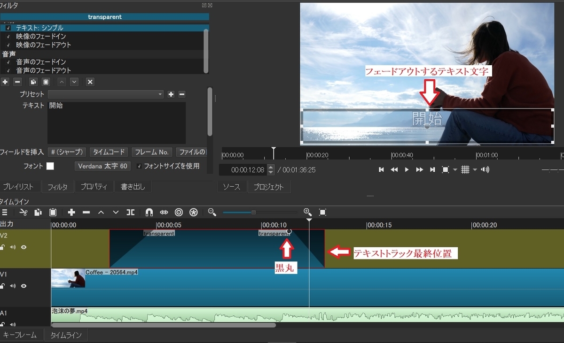The height and width of the screenshot is (343, 564).
Task: Add a filter with the plus button below the filter list
Action: point(5,82)
